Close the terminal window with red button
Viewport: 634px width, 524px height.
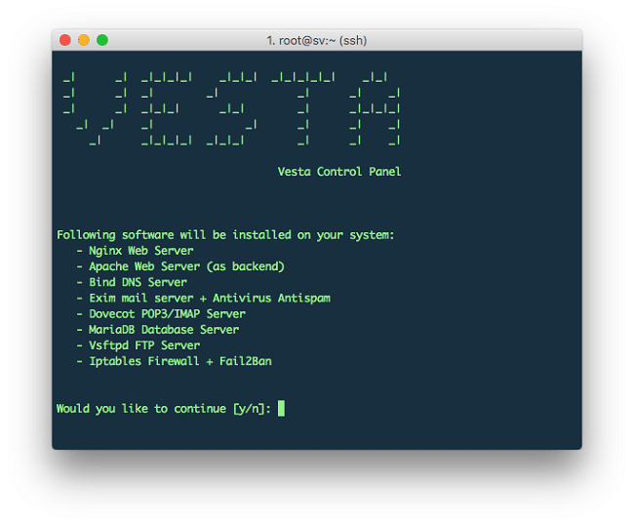coord(65,40)
